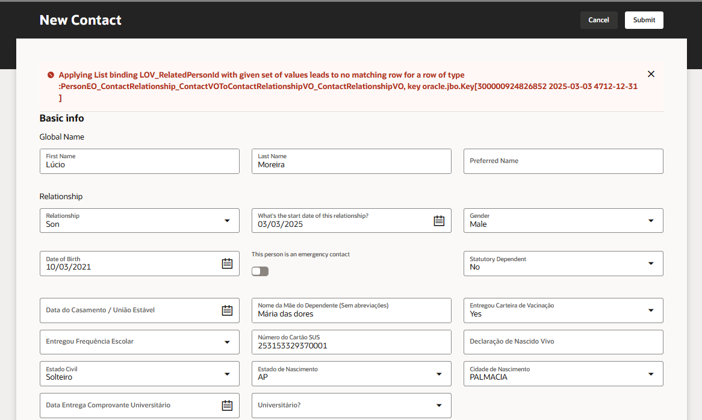Viewport: 702px width, 420px height.
Task: Click start date value 03/03/2025
Action: (281, 224)
